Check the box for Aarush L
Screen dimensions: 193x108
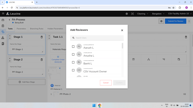click(x=73, y=46)
